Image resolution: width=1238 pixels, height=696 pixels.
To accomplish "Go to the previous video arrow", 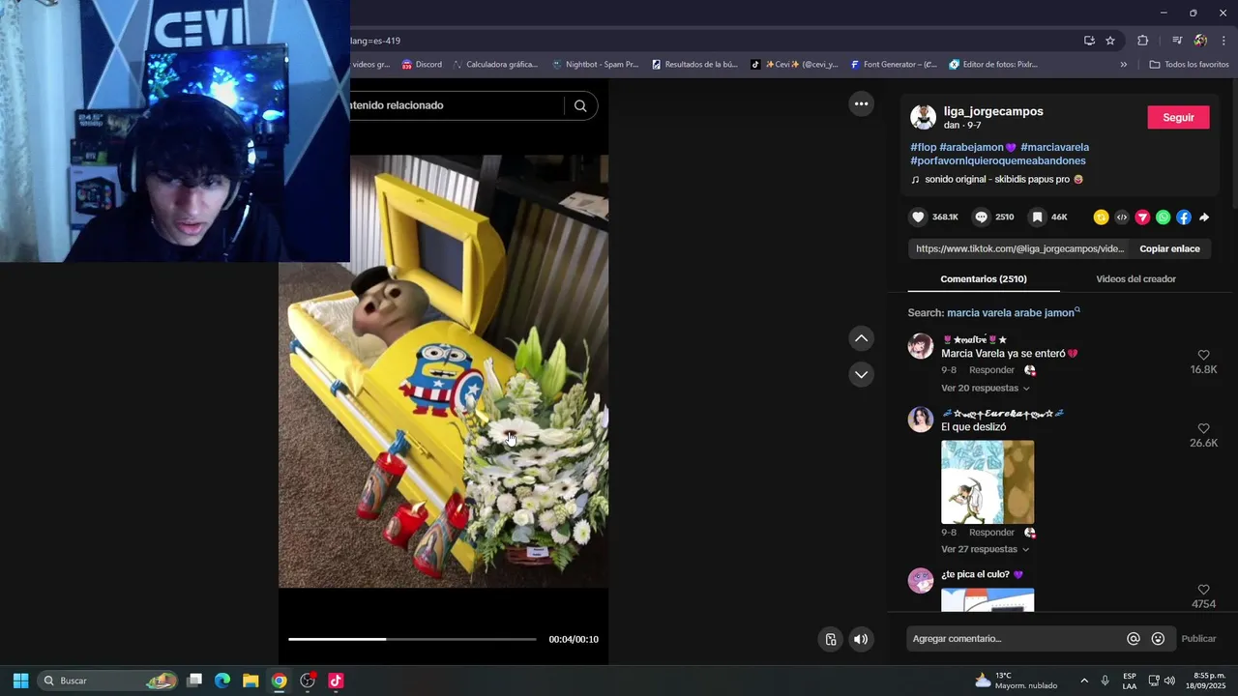I will 861,338.
